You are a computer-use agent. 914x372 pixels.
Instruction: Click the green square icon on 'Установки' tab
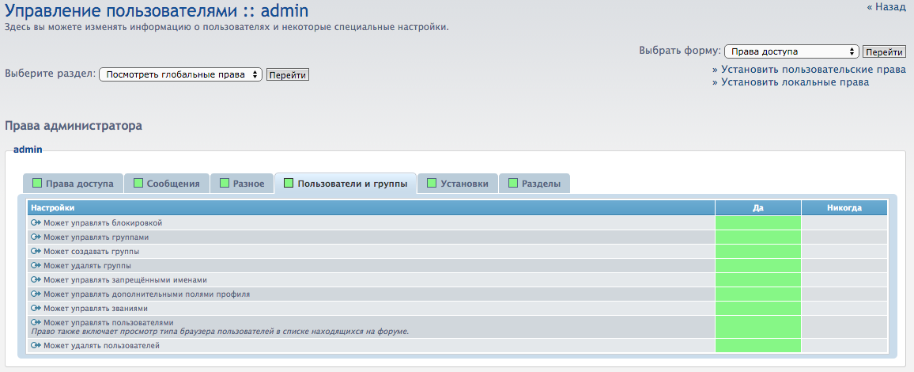(432, 184)
